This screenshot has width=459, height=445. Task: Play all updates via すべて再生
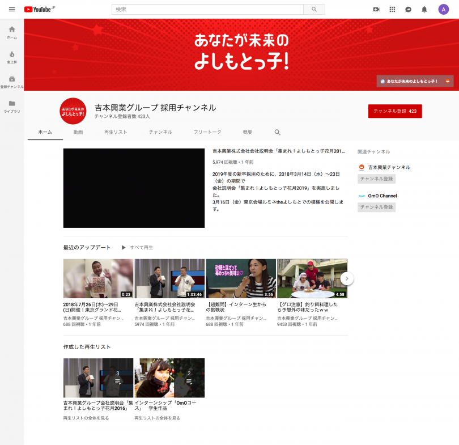(x=138, y=247)
